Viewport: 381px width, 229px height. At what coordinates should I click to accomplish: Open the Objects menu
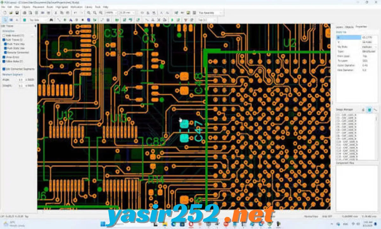[26, 7]
